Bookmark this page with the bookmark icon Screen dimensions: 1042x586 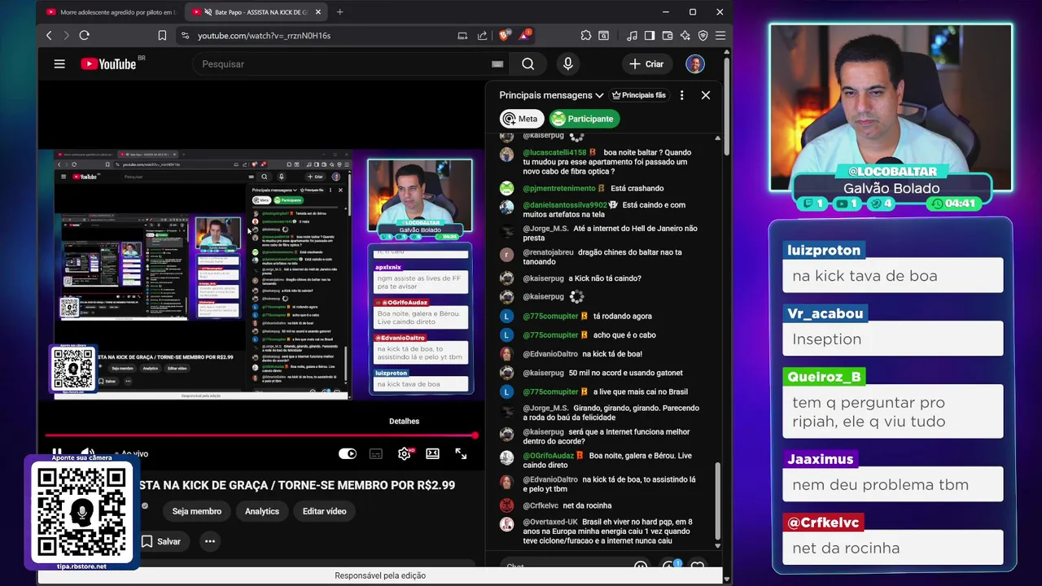click(x=162, y=36)
